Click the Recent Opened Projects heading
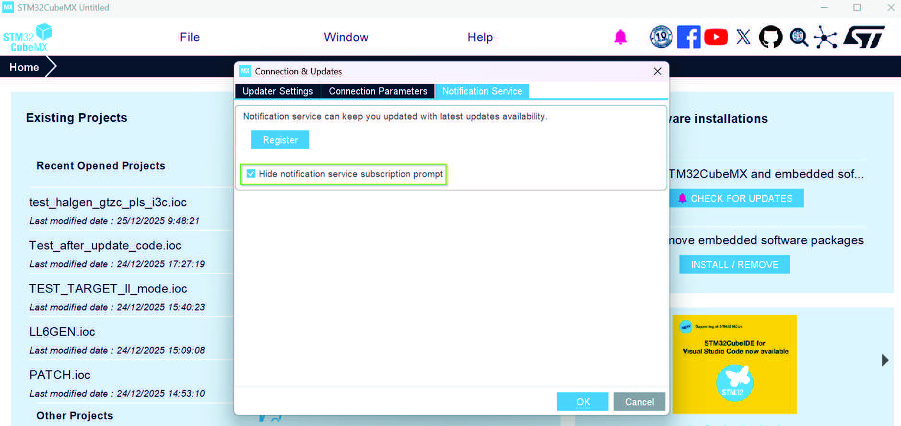Image resolution: width=901 pixels, height=426 pixels. tap(101, 166)
